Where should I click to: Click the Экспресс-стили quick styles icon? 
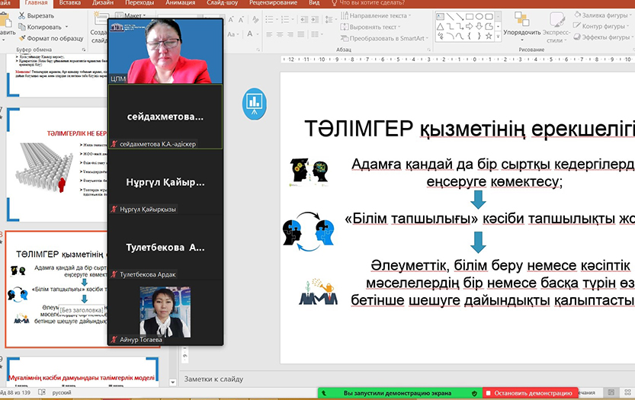click(557, 21)
